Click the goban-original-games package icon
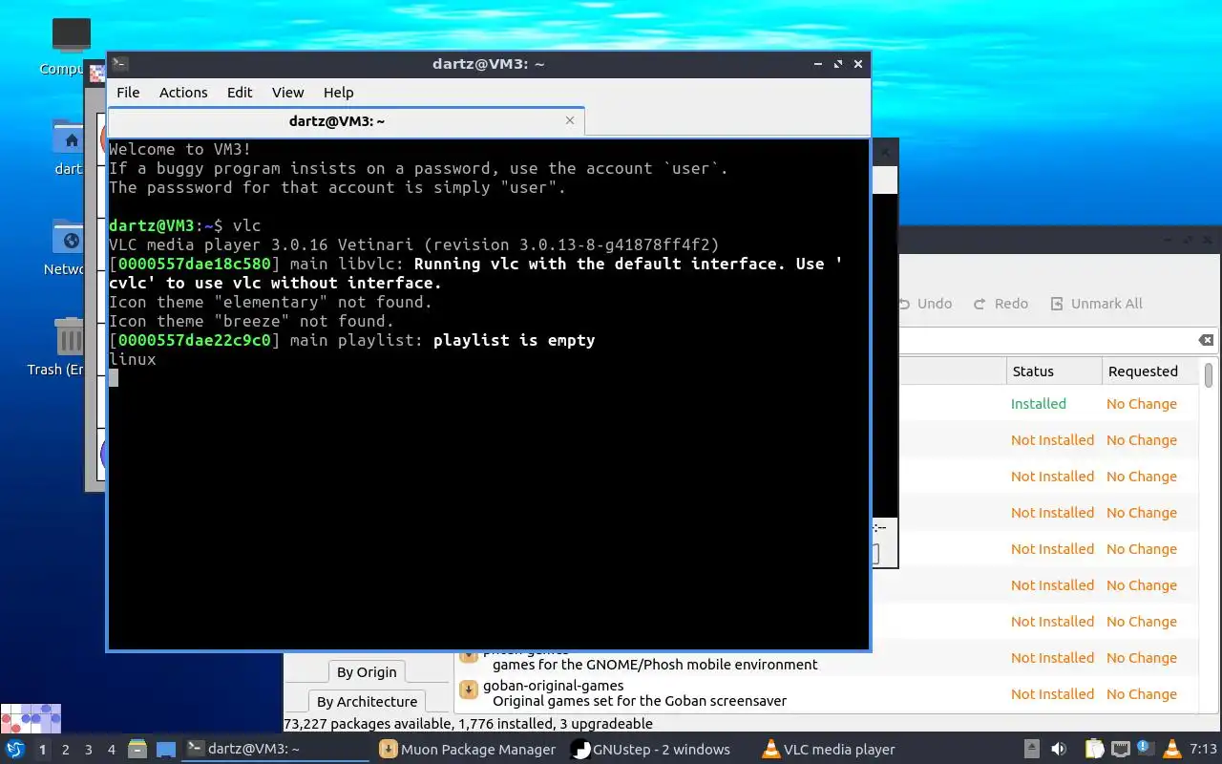Viewport: 1222px width, 764px height. point(469,690)
